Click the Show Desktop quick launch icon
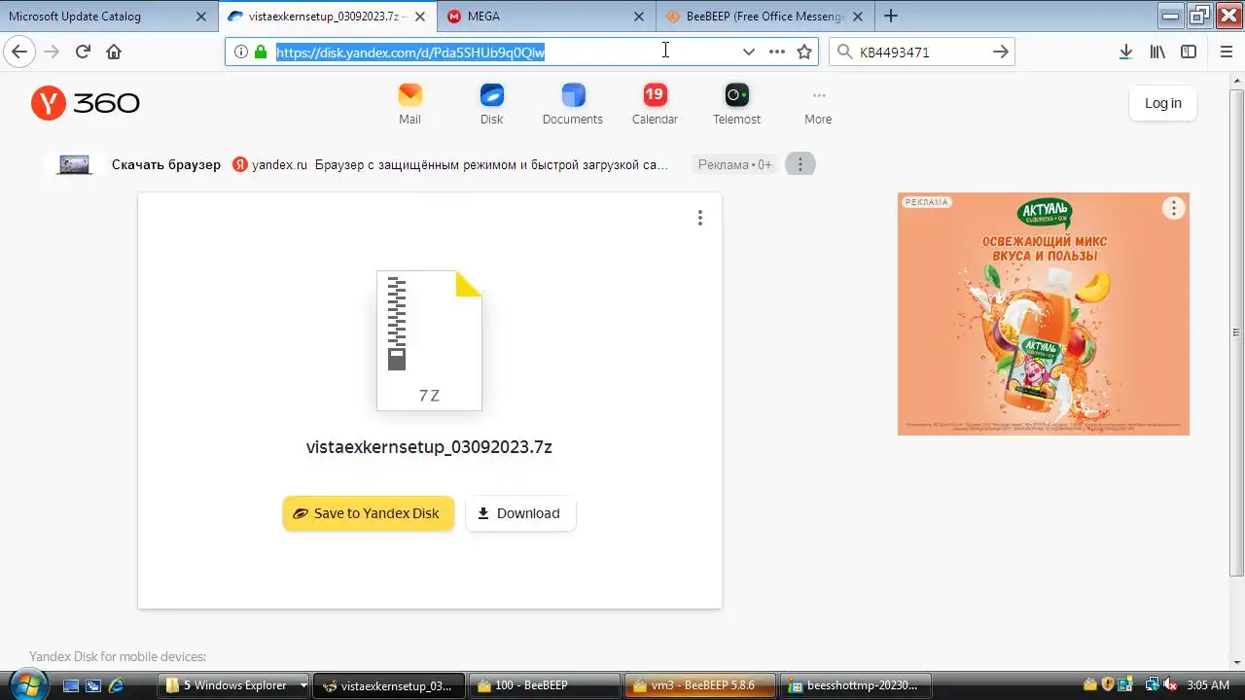 point(71,685)
